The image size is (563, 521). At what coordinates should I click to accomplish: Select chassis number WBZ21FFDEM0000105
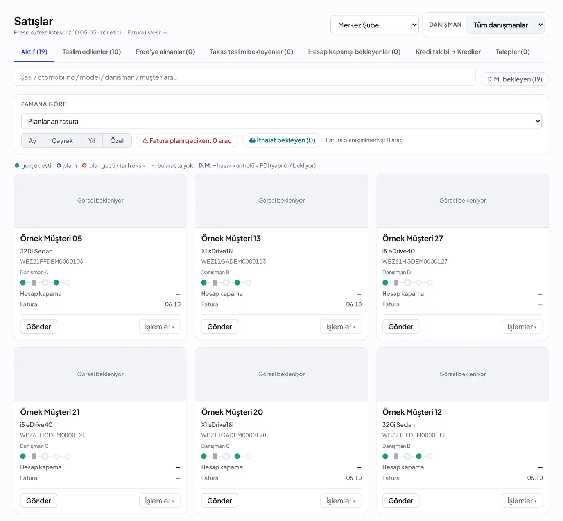click(x=52, y=261)
